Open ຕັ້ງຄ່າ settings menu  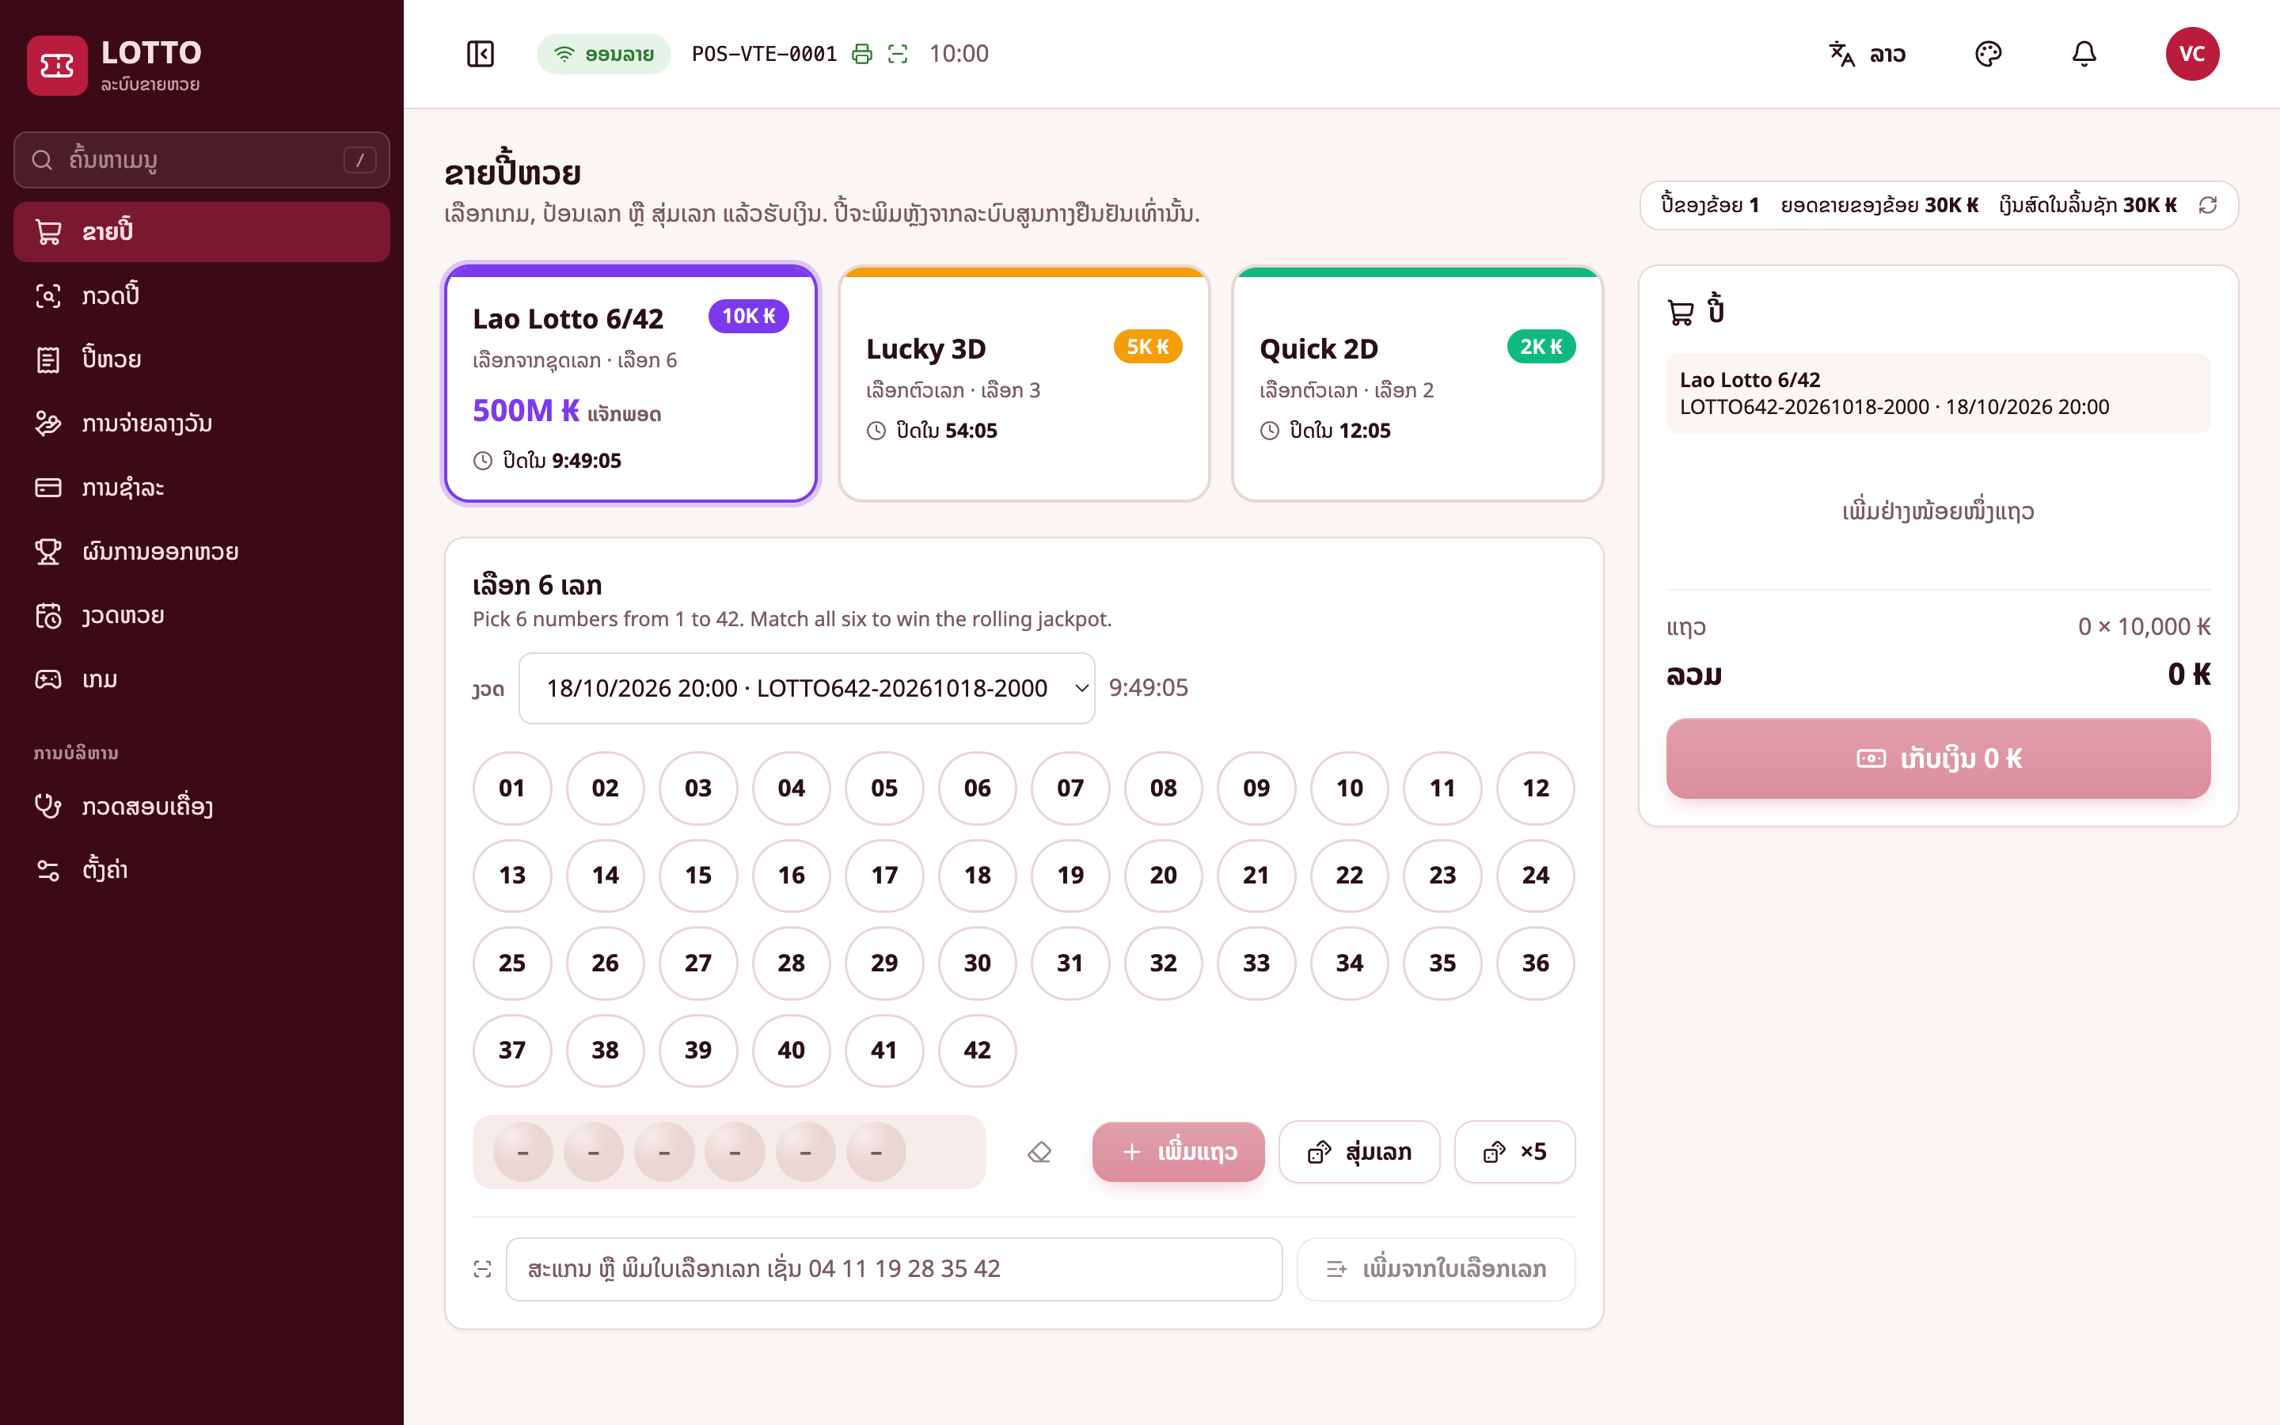coord(202,869)
